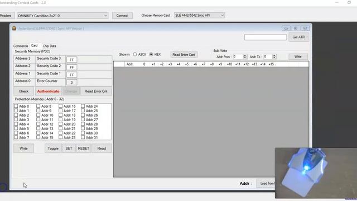Open the reader selection dropdown OMNIKEY CardMan

(62, 16)
